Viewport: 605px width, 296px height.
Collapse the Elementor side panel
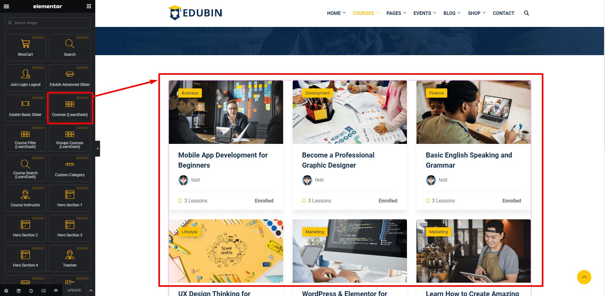click(97, 149)
